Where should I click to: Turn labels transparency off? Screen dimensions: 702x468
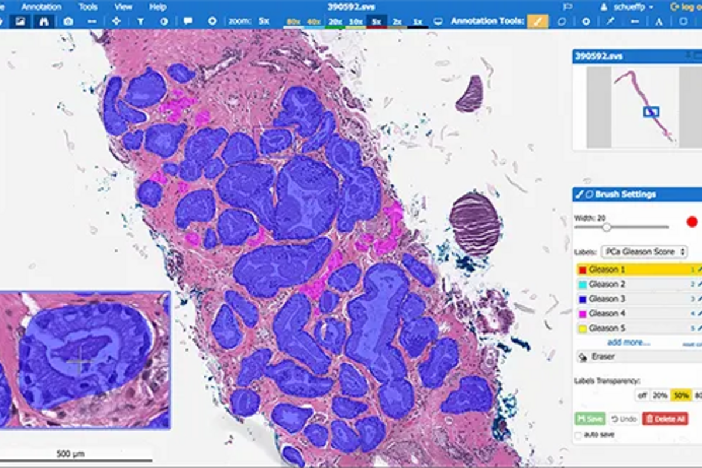[x=642, y=395]
